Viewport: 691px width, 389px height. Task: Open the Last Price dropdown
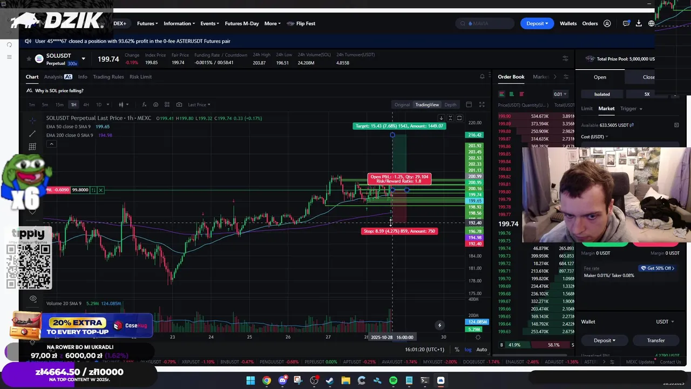click(x=199, y=105)
